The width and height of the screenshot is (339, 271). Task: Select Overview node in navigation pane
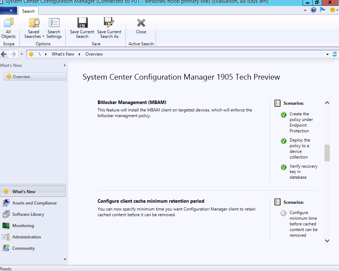[x=35, y=77]
